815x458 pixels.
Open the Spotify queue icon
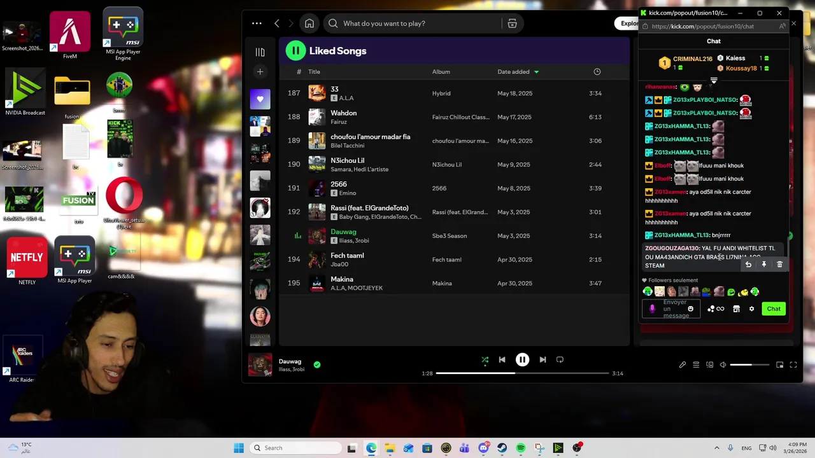[x=696, y=364]
